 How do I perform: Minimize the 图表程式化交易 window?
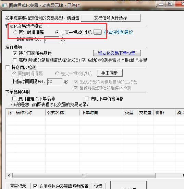click(161, 4)
